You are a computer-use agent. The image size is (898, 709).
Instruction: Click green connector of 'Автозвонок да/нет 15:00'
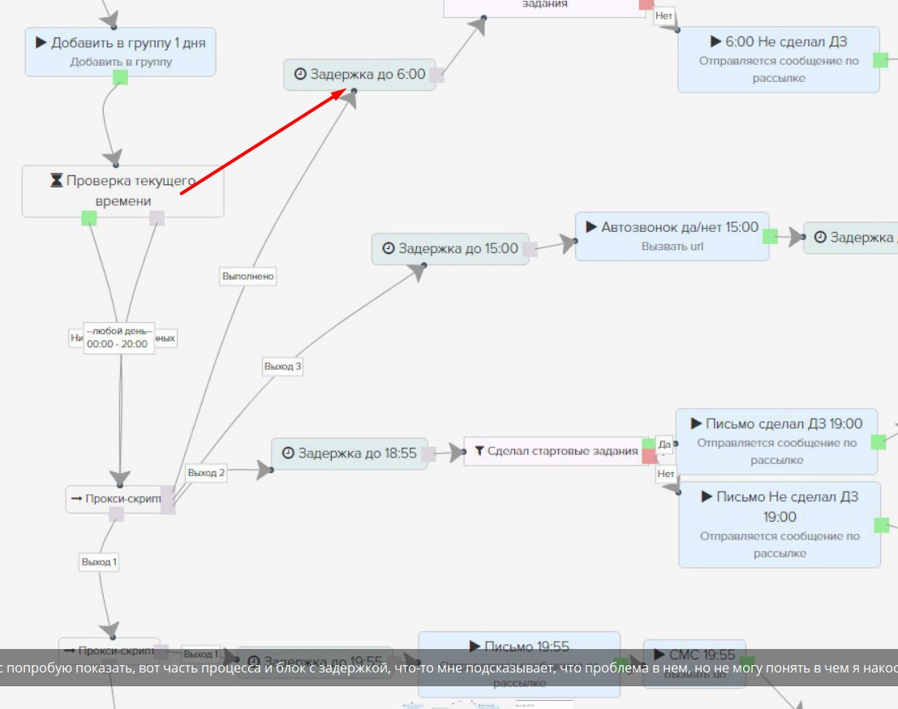(x=771, y=236)
